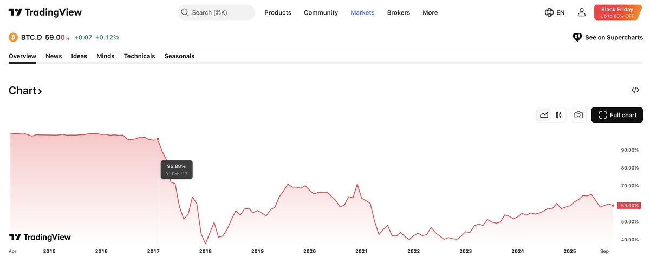Click the Sep axis label
The height and width of the screenshot is (264, 650).
[x=604, y=251]
